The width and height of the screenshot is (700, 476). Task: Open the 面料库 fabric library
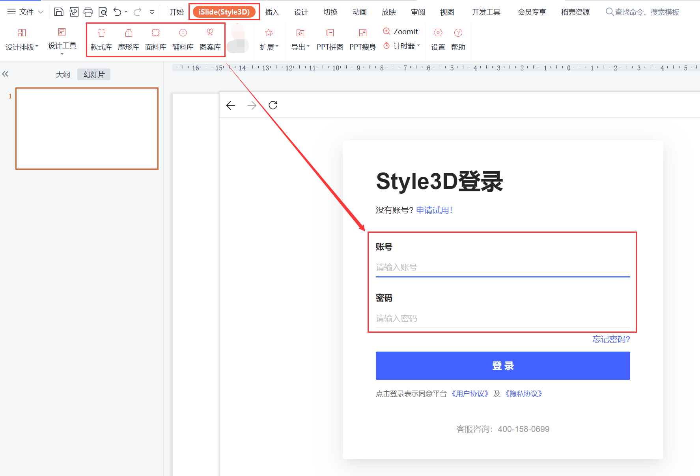(156, 40)
